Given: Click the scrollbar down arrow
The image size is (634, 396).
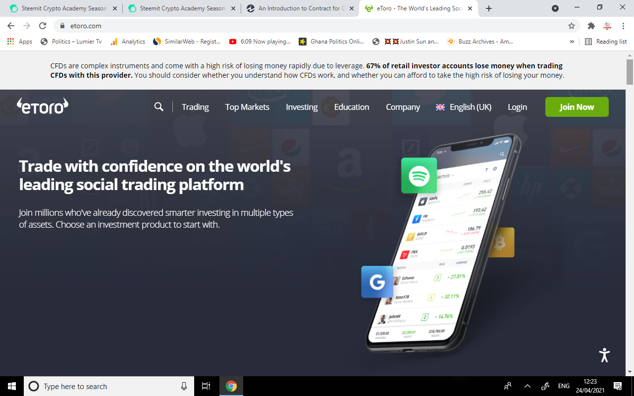Looking at the screenshot, I should tap(630, 372).
